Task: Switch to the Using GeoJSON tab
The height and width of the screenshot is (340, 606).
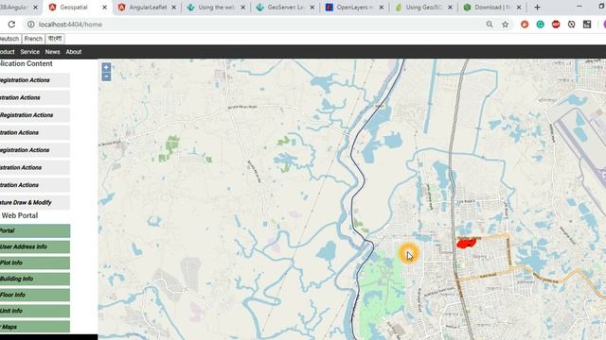Action: tap(423, 8)
